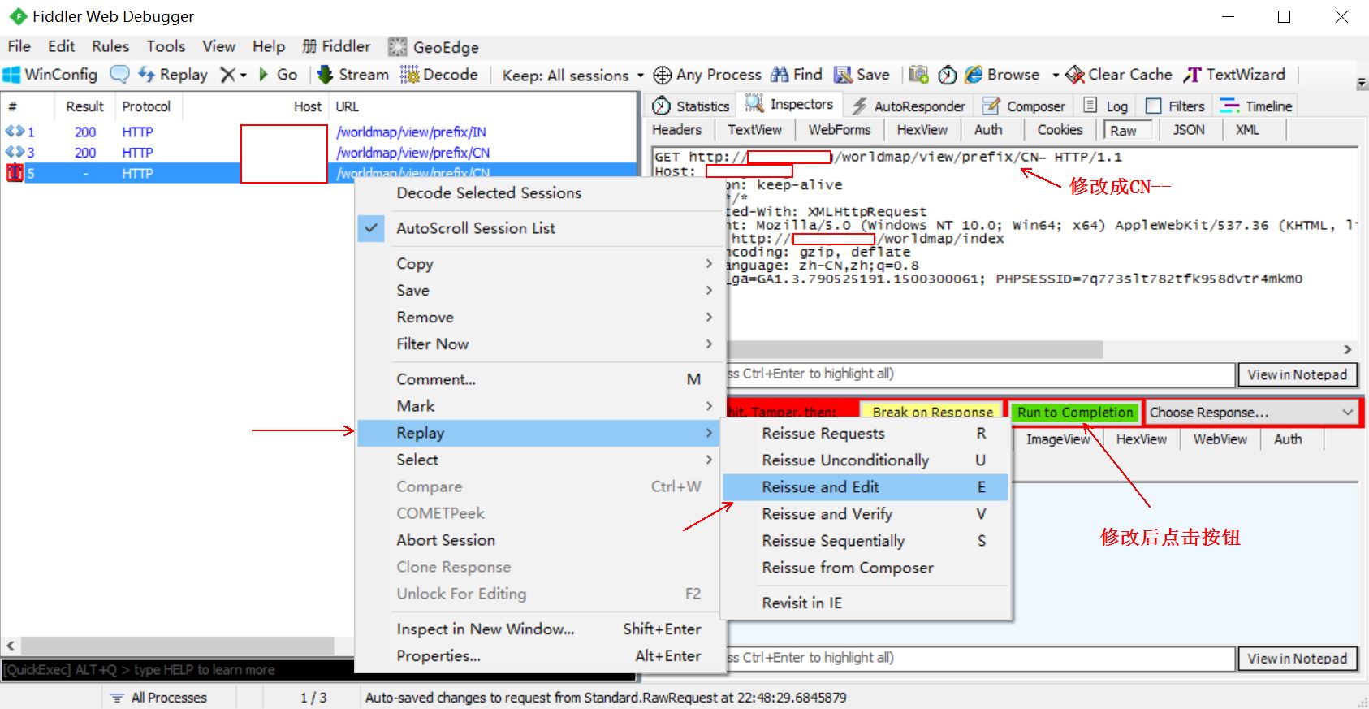Viewport: 1369px width, 709px height.
Task: Click Abort Session menu entry
Action: 540,540
